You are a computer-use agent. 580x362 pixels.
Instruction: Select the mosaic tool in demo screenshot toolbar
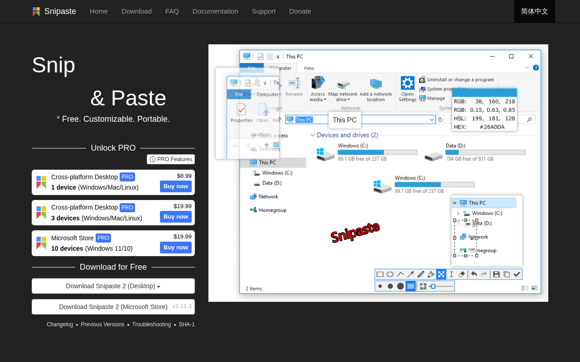[441, 274]
